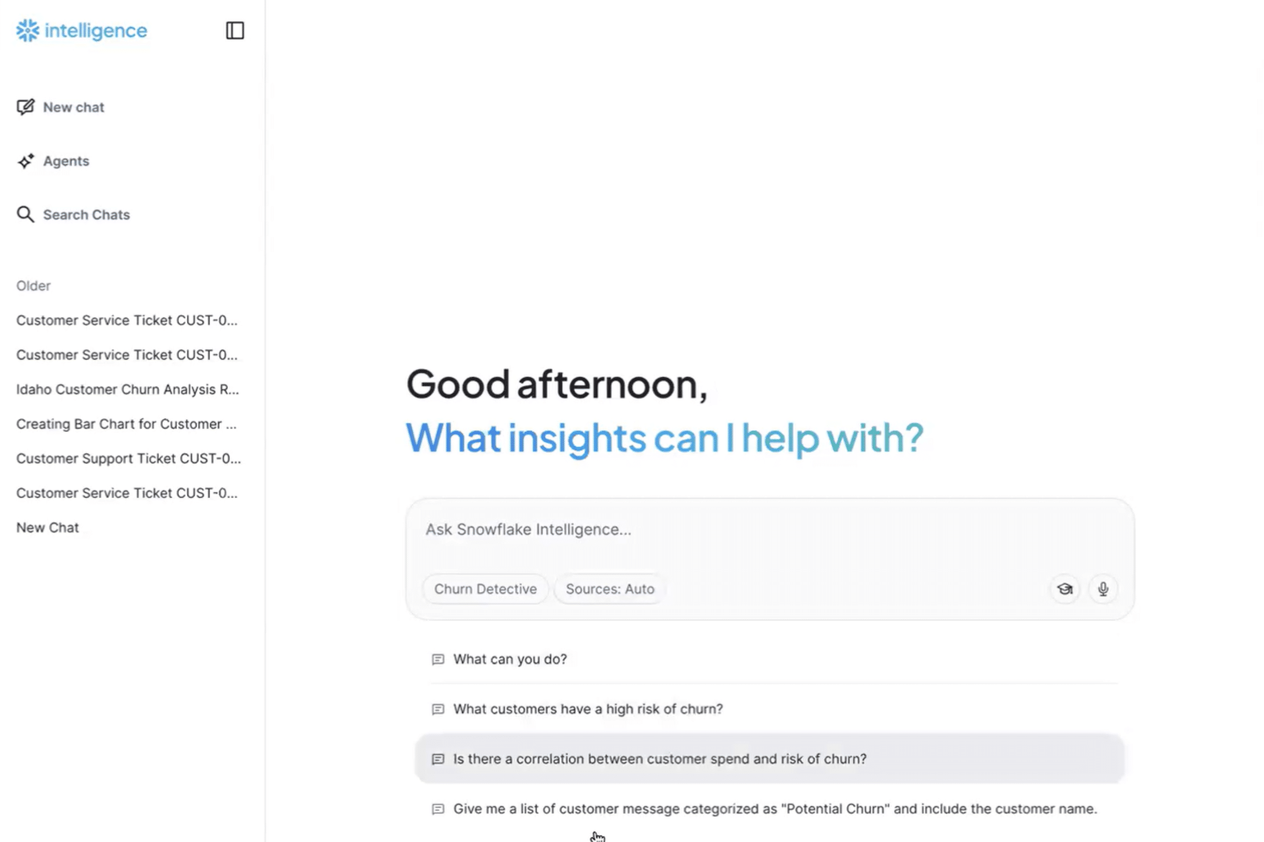Open Creating Bar Chart for Customer chat

[x=126, y=424]
